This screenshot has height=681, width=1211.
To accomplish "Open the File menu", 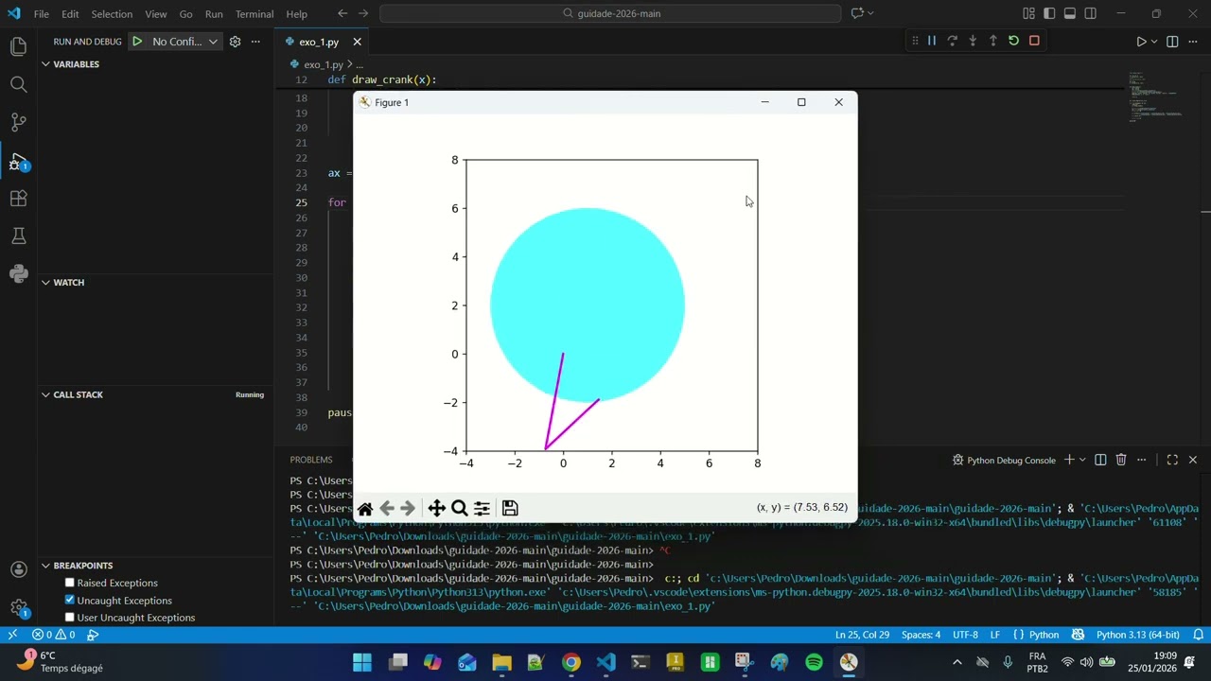I will point(42,14).
